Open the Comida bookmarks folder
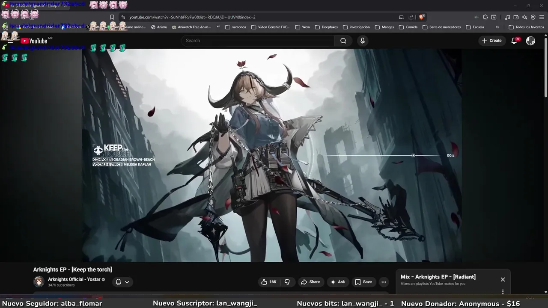This screenshot has width=548, height=308. (408, 27)
